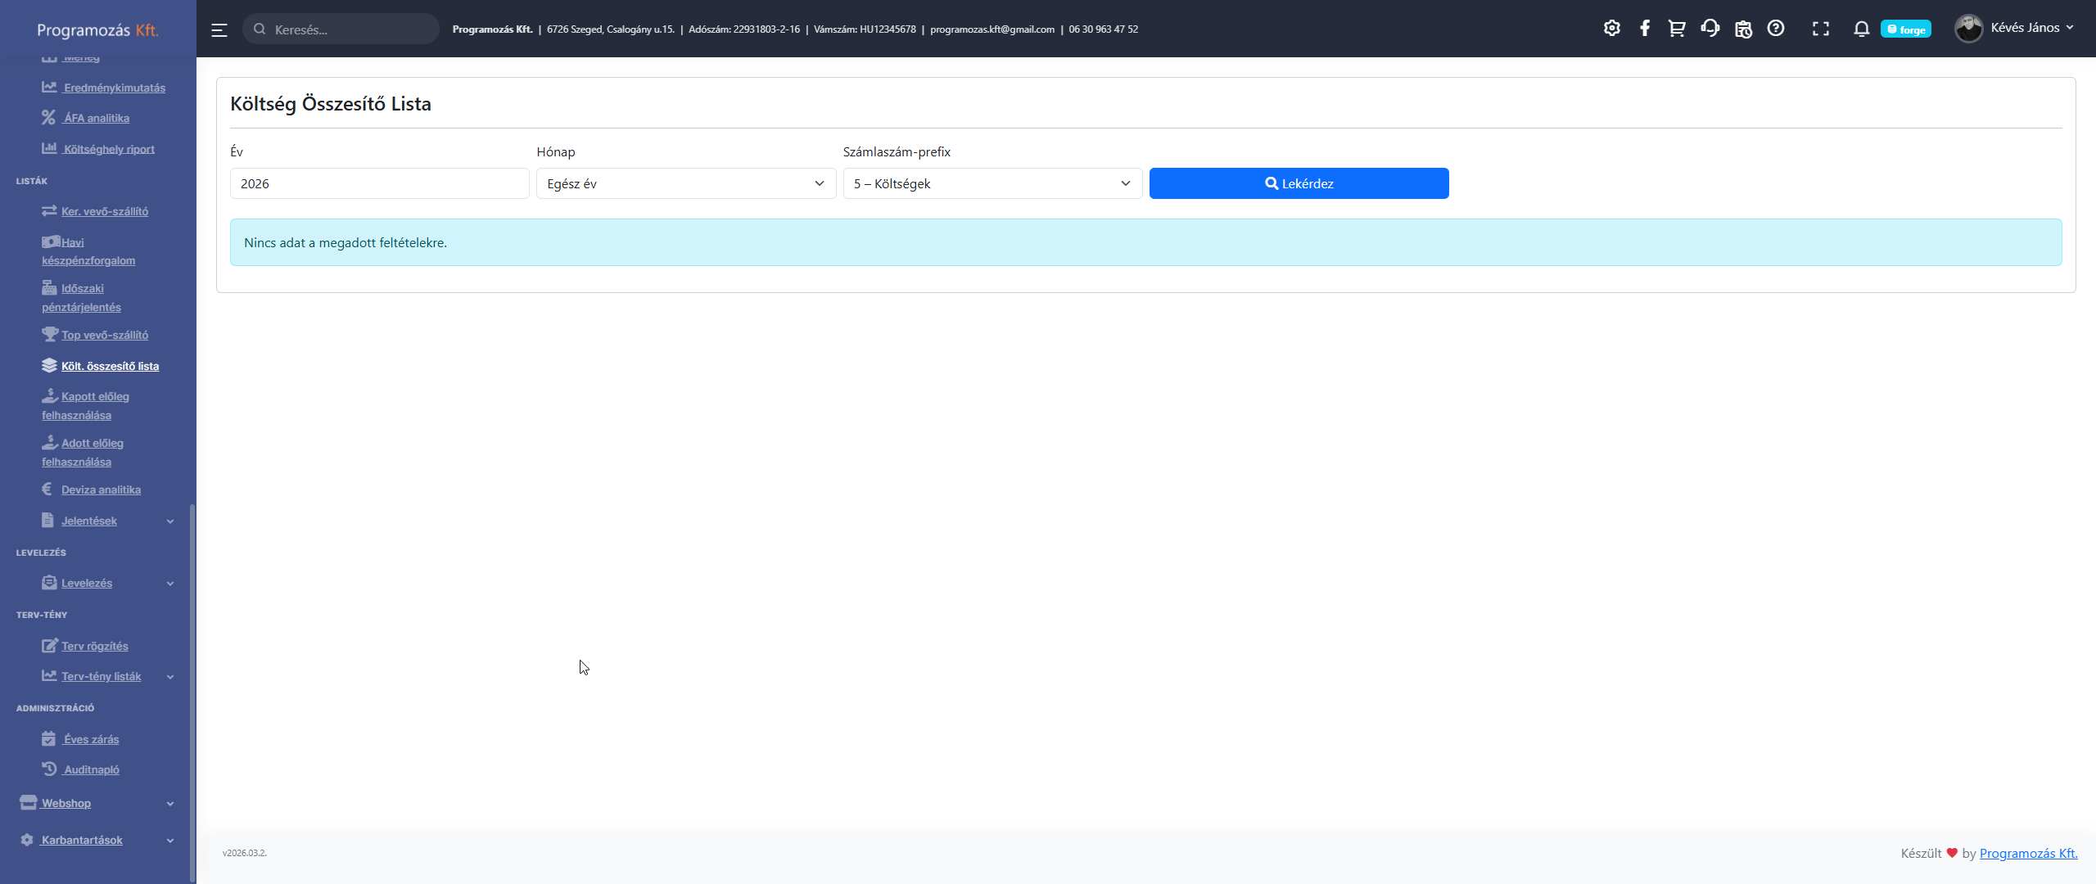
Task: Click the ÁFA analitika percent icon
Action: [49, 118]
